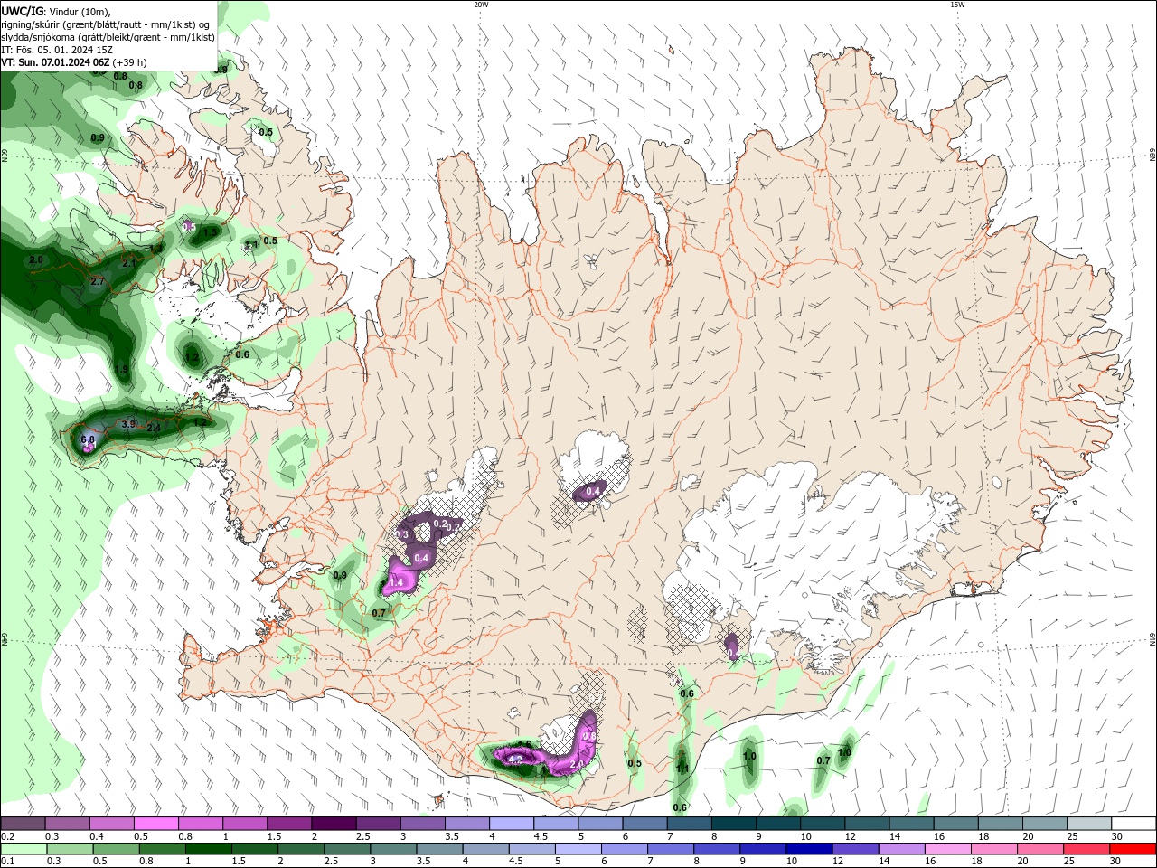Select upper legend swatch between 14 and 16
The height and width of the screenshot is (868, 1157).
[x=911, y=824]
